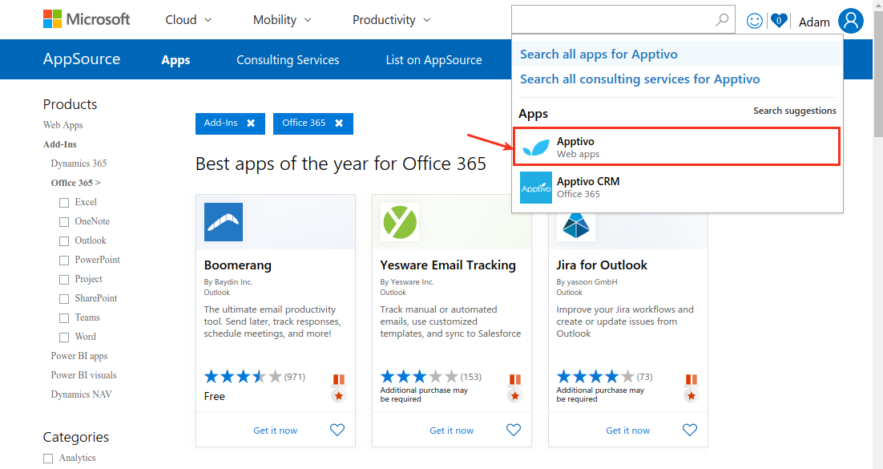Remove the Office 365 filter tag
Screen dimensions: 883x469
point(339,123)
